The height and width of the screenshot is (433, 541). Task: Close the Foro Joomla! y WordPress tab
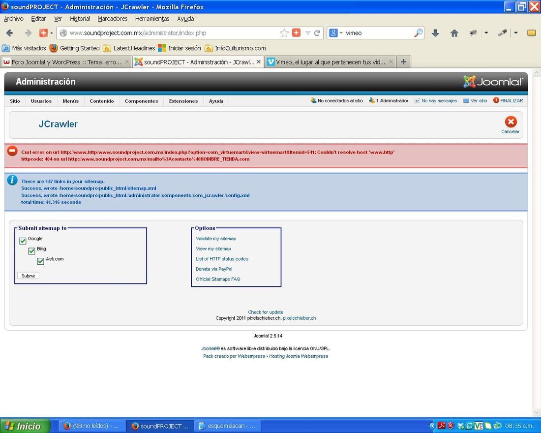tap(126, 62)
